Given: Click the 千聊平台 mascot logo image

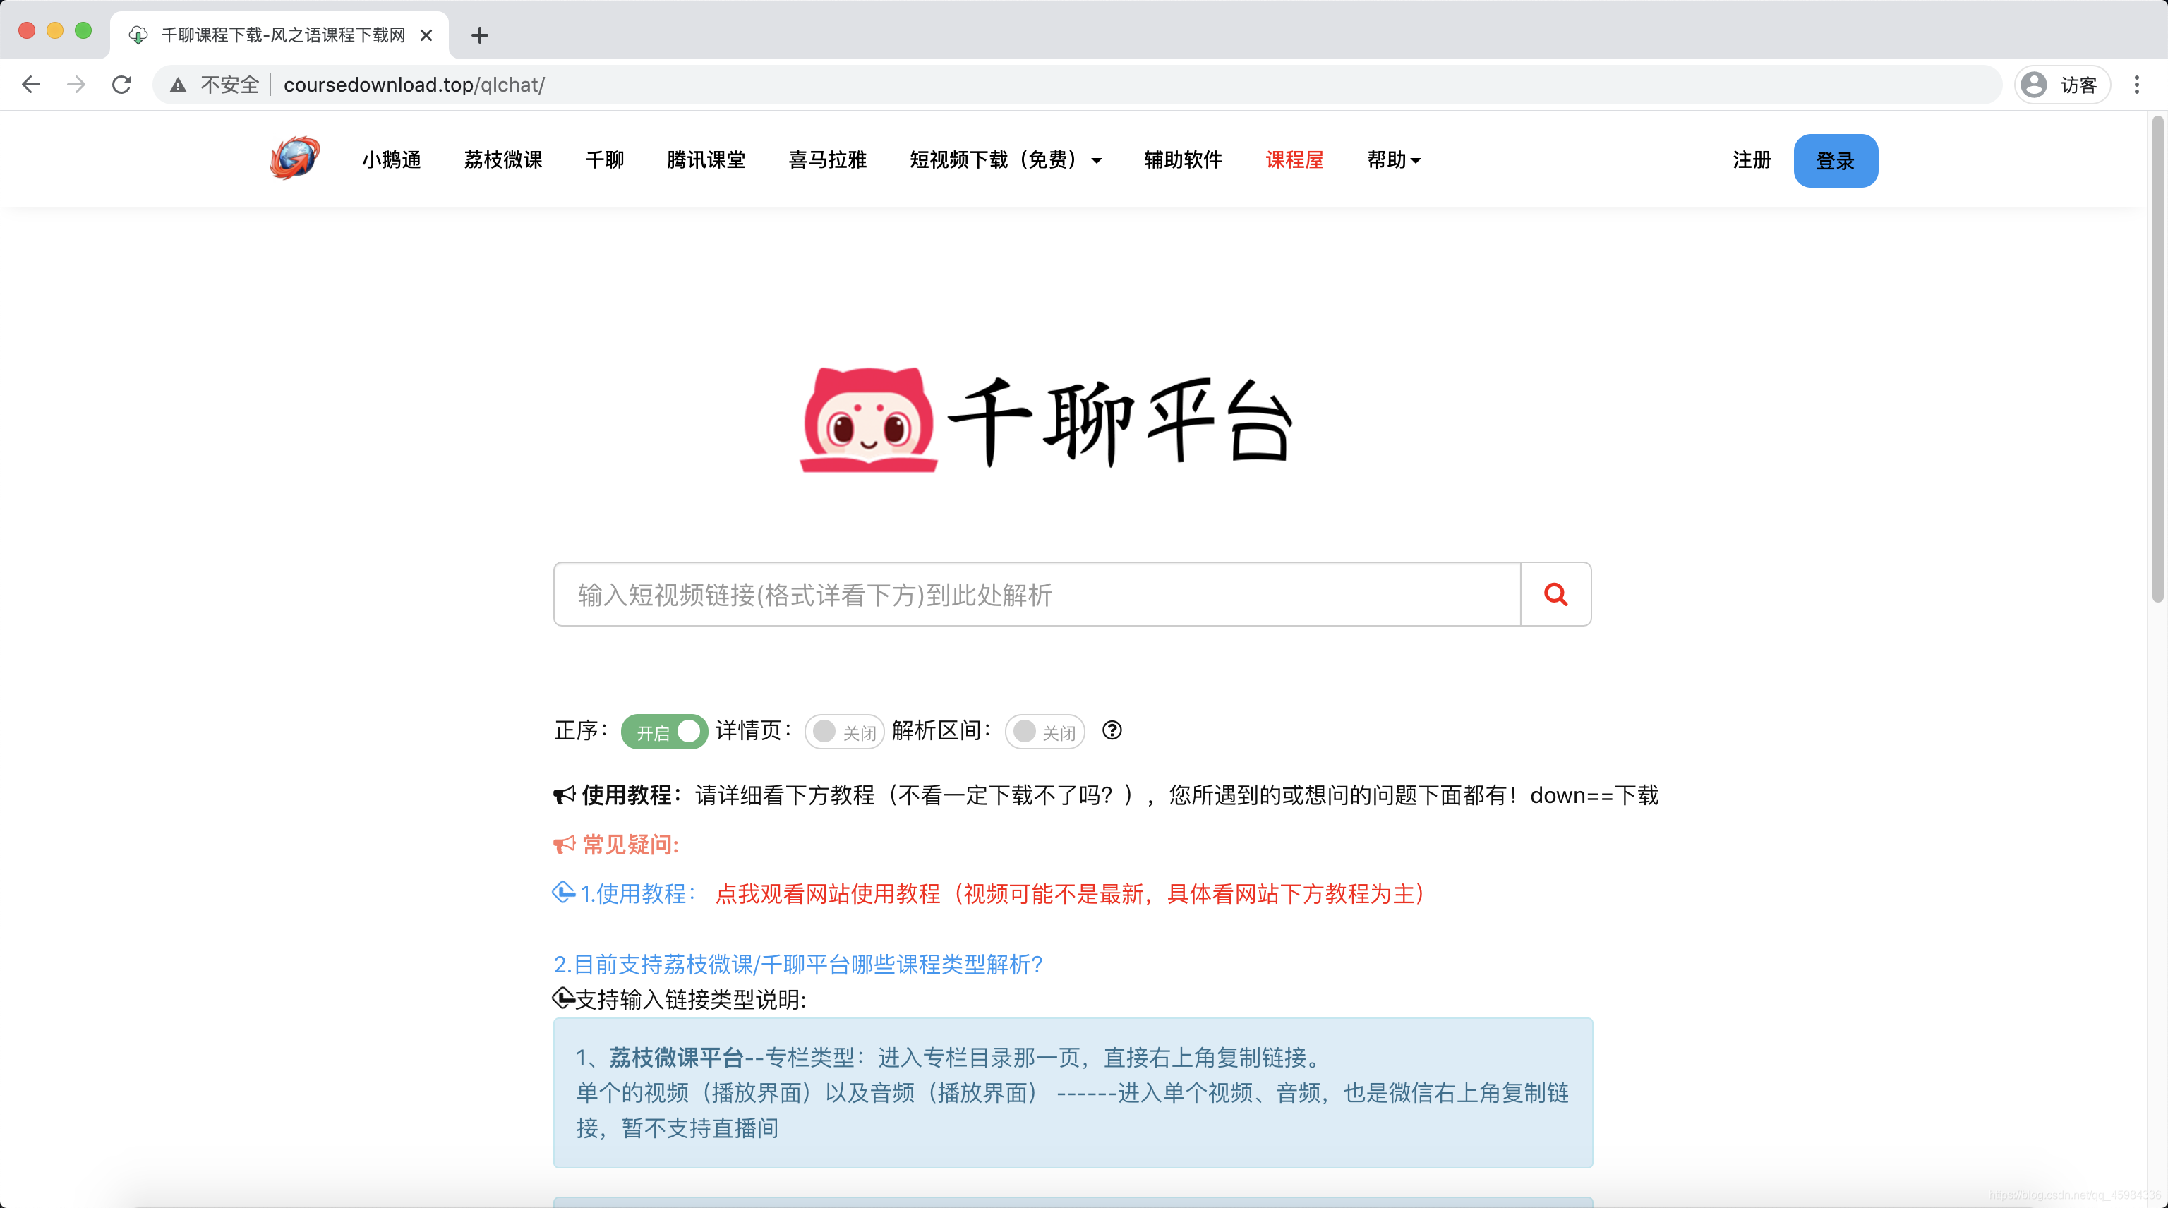Looking at the screenshot, I should (869, 419).
